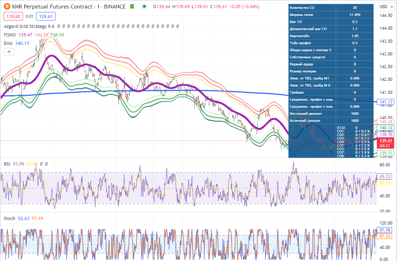
Task: Select the EMA indicator legend label
Action: click(8, 43)
